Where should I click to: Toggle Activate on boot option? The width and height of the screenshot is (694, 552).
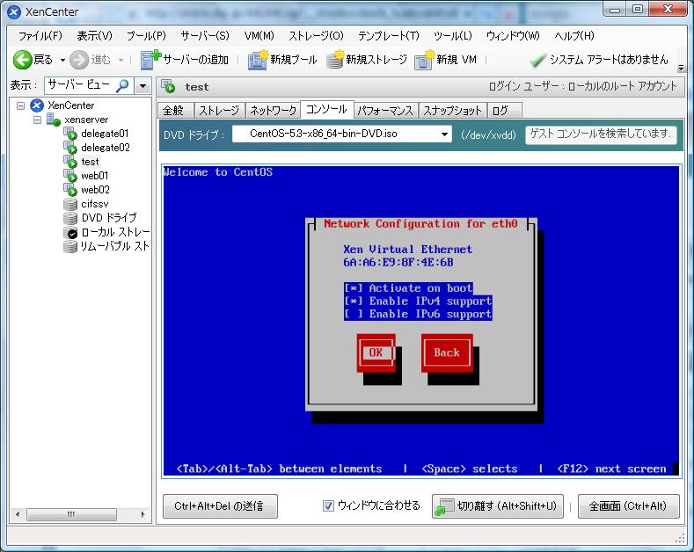click(x=408, y=288)
